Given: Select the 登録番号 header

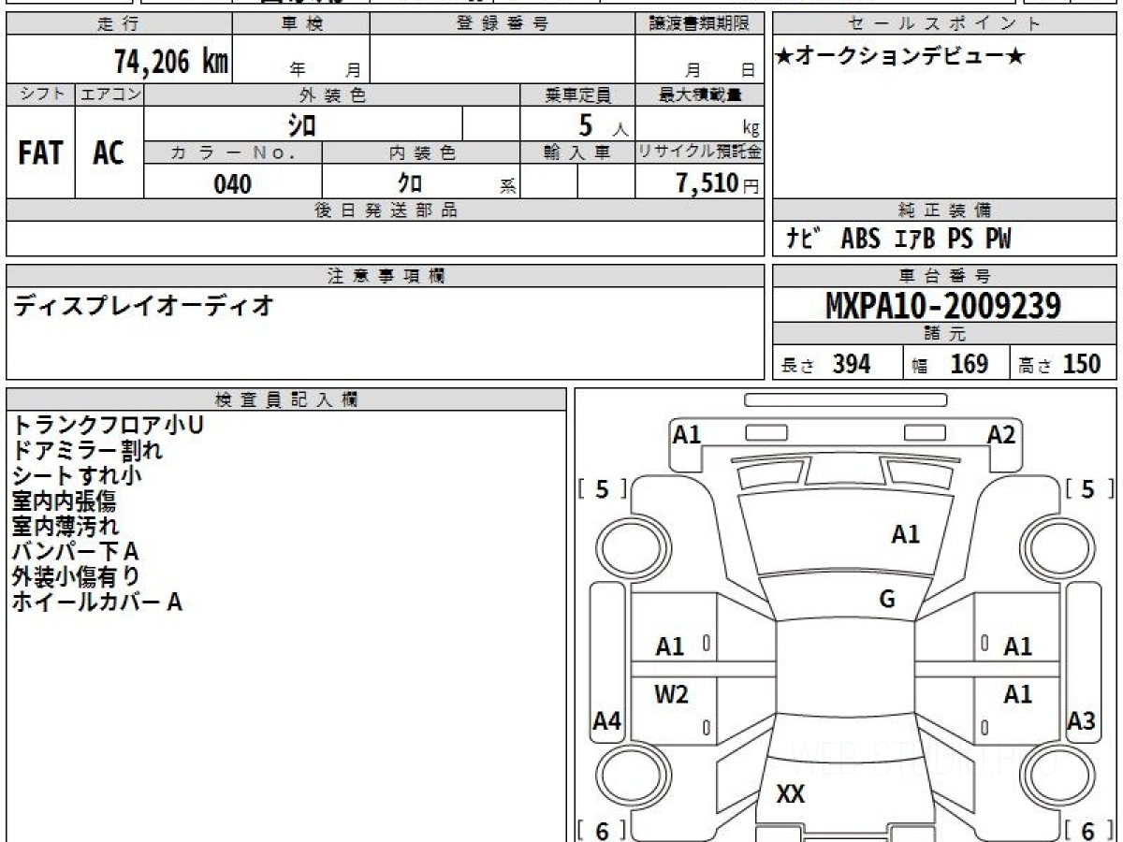Looking at the screenshot, I should tap(503, 24).
